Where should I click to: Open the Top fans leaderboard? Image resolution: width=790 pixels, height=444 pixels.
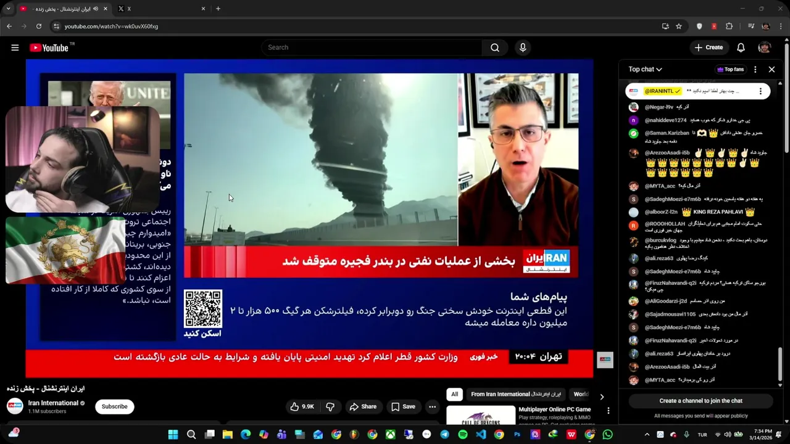(730, 69)
